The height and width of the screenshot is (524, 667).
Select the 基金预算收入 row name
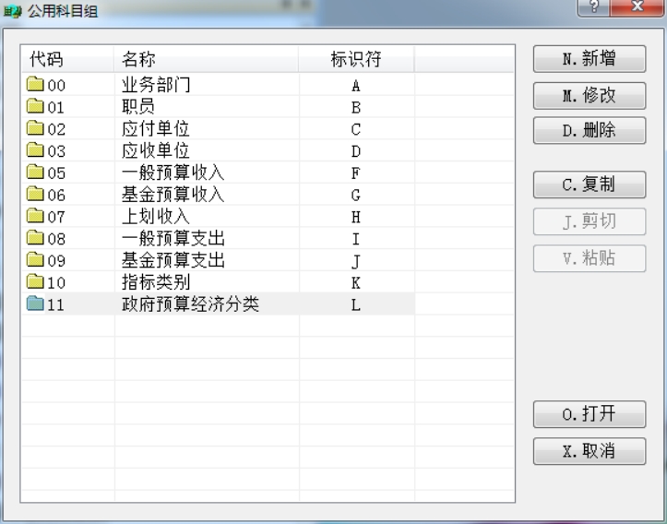coord(173,195)
